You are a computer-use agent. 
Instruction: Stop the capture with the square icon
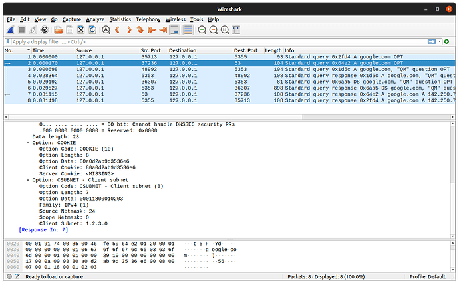[22, 30]
